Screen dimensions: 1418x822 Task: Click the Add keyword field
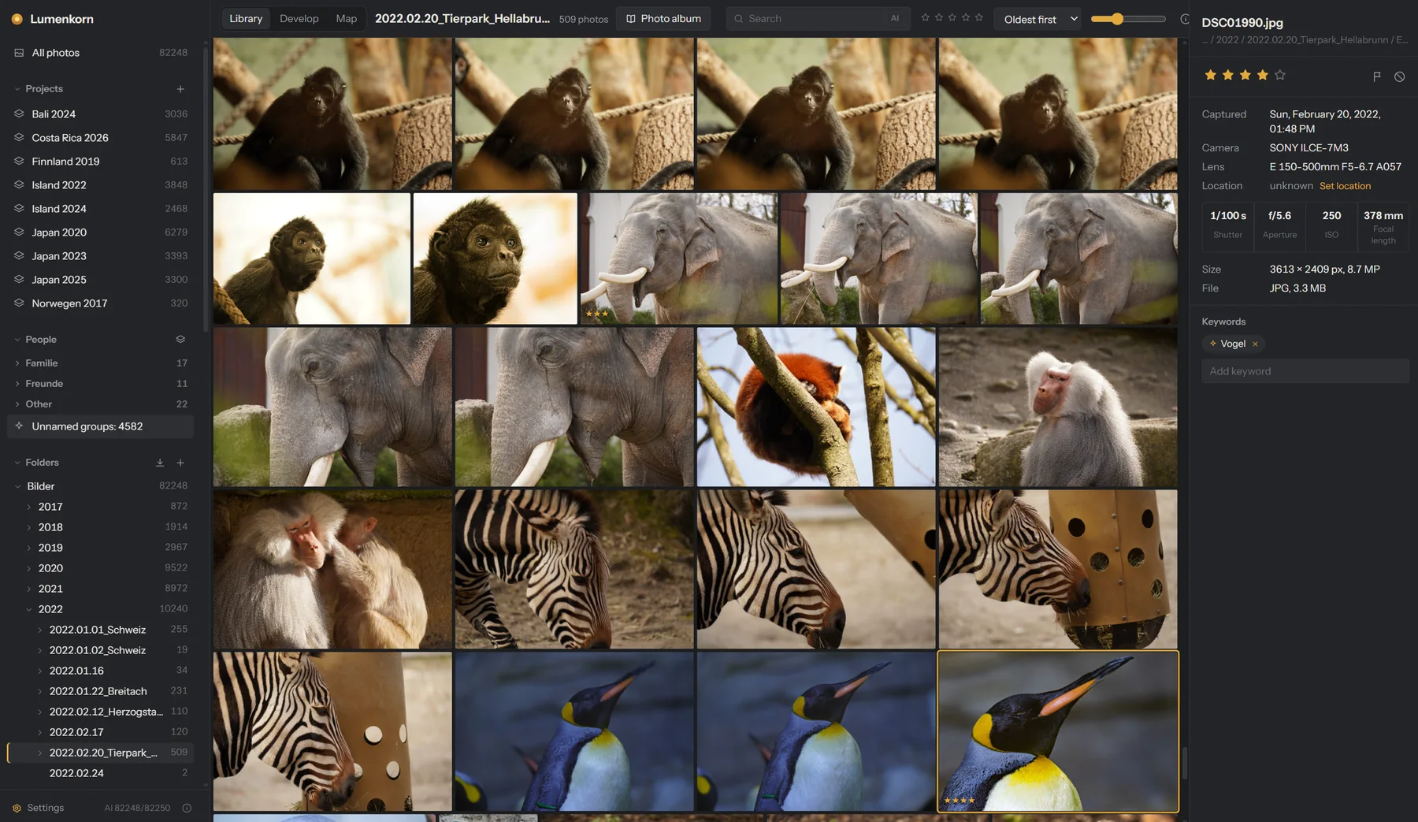(1305, 371)
